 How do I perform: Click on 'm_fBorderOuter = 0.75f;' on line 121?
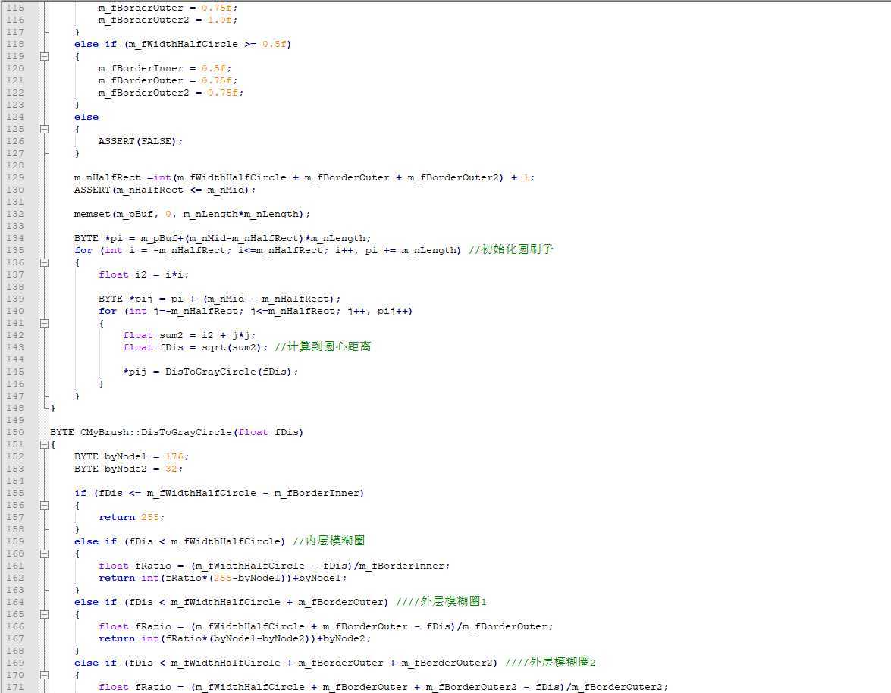(168, 80)
